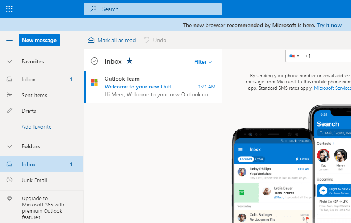Open the country flag code dropdown

click(x=294, y=56)
